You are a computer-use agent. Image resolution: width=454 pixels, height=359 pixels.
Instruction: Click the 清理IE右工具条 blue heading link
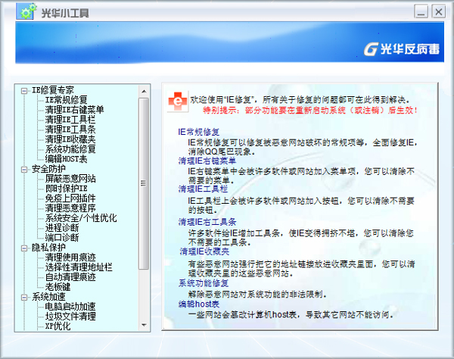(x=207, y=222)
